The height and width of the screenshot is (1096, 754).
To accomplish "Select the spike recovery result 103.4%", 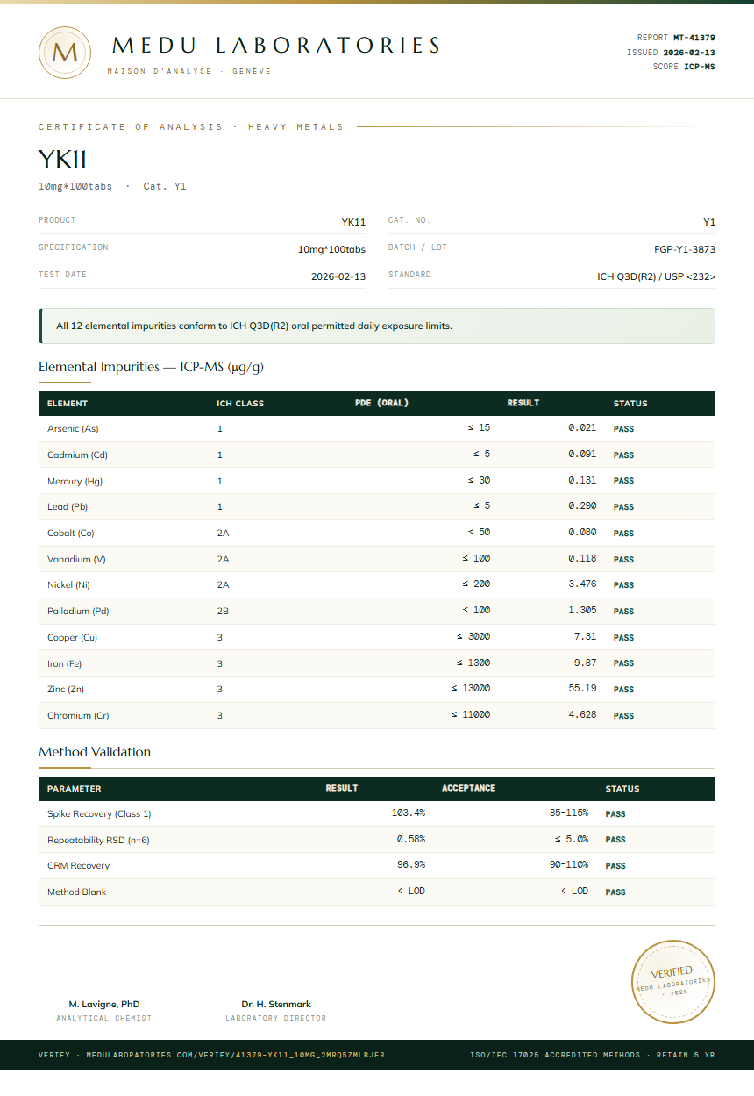I will coord(409,813).
